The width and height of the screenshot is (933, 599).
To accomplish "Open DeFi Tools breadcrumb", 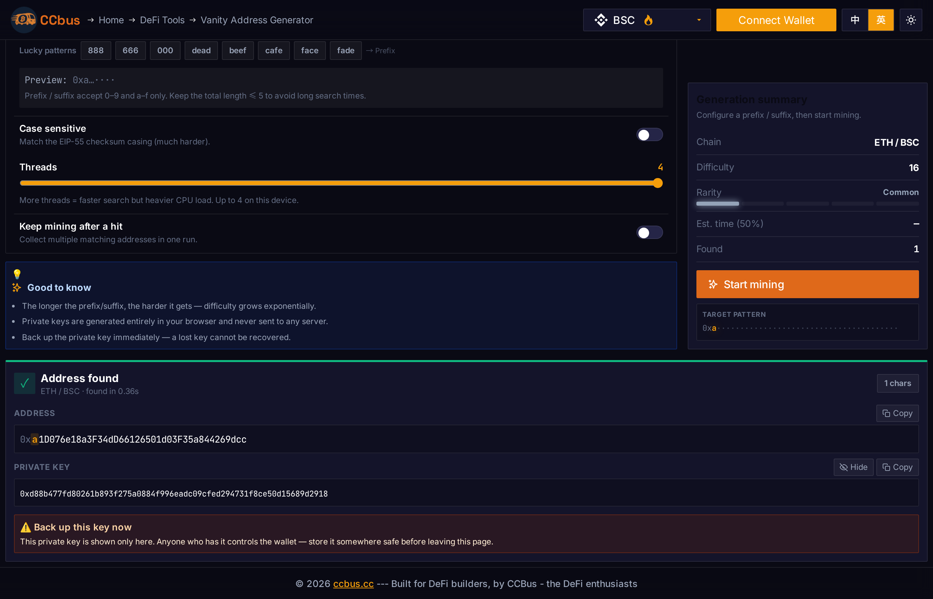I will click(162, 20).
